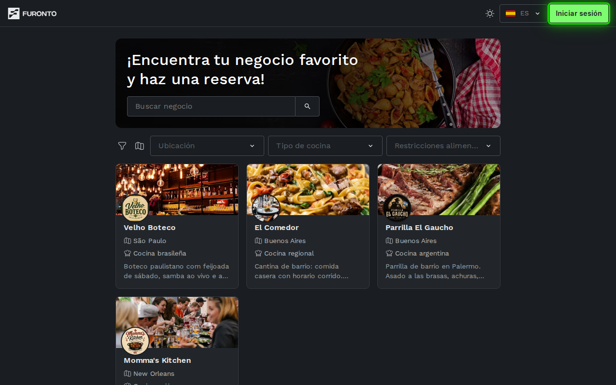616x385 pixels.
Task: Click the map icon beside New Orleans
Action: click(x=128, y=373)
